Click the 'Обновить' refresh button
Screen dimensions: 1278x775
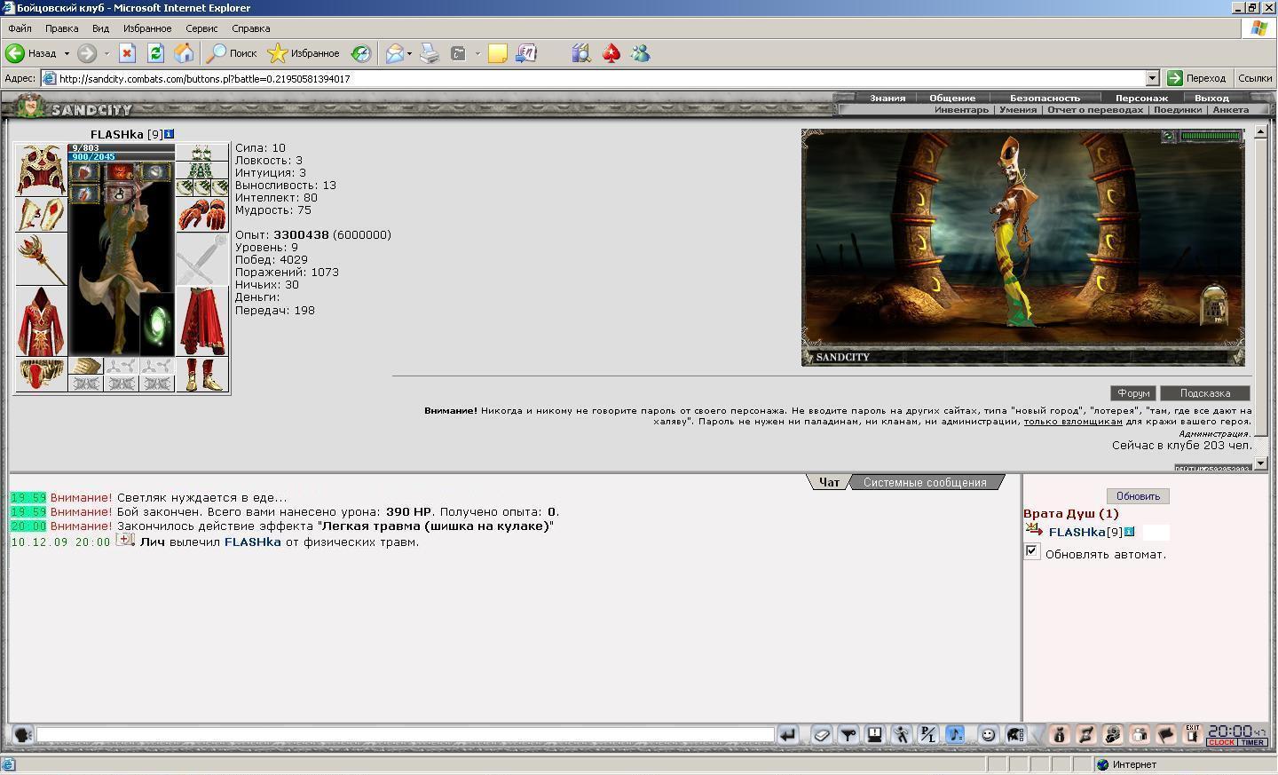click(x=1138, y=496)
